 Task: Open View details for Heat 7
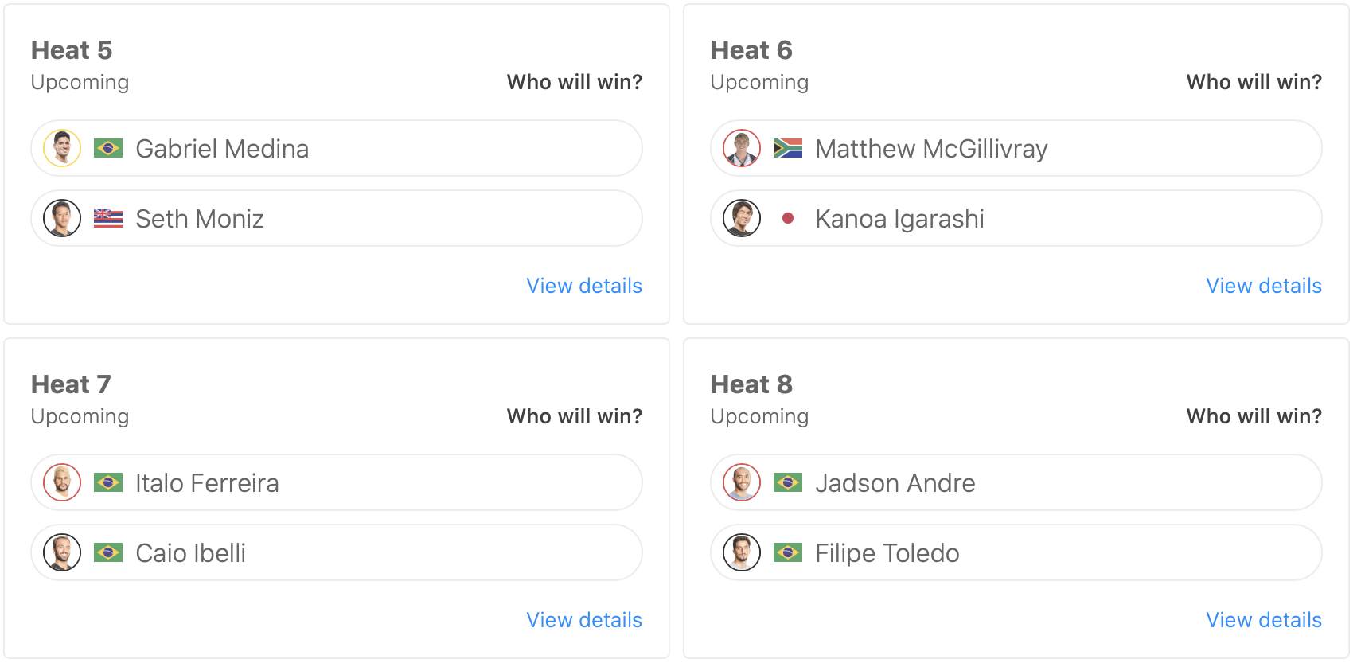[584, 620]
